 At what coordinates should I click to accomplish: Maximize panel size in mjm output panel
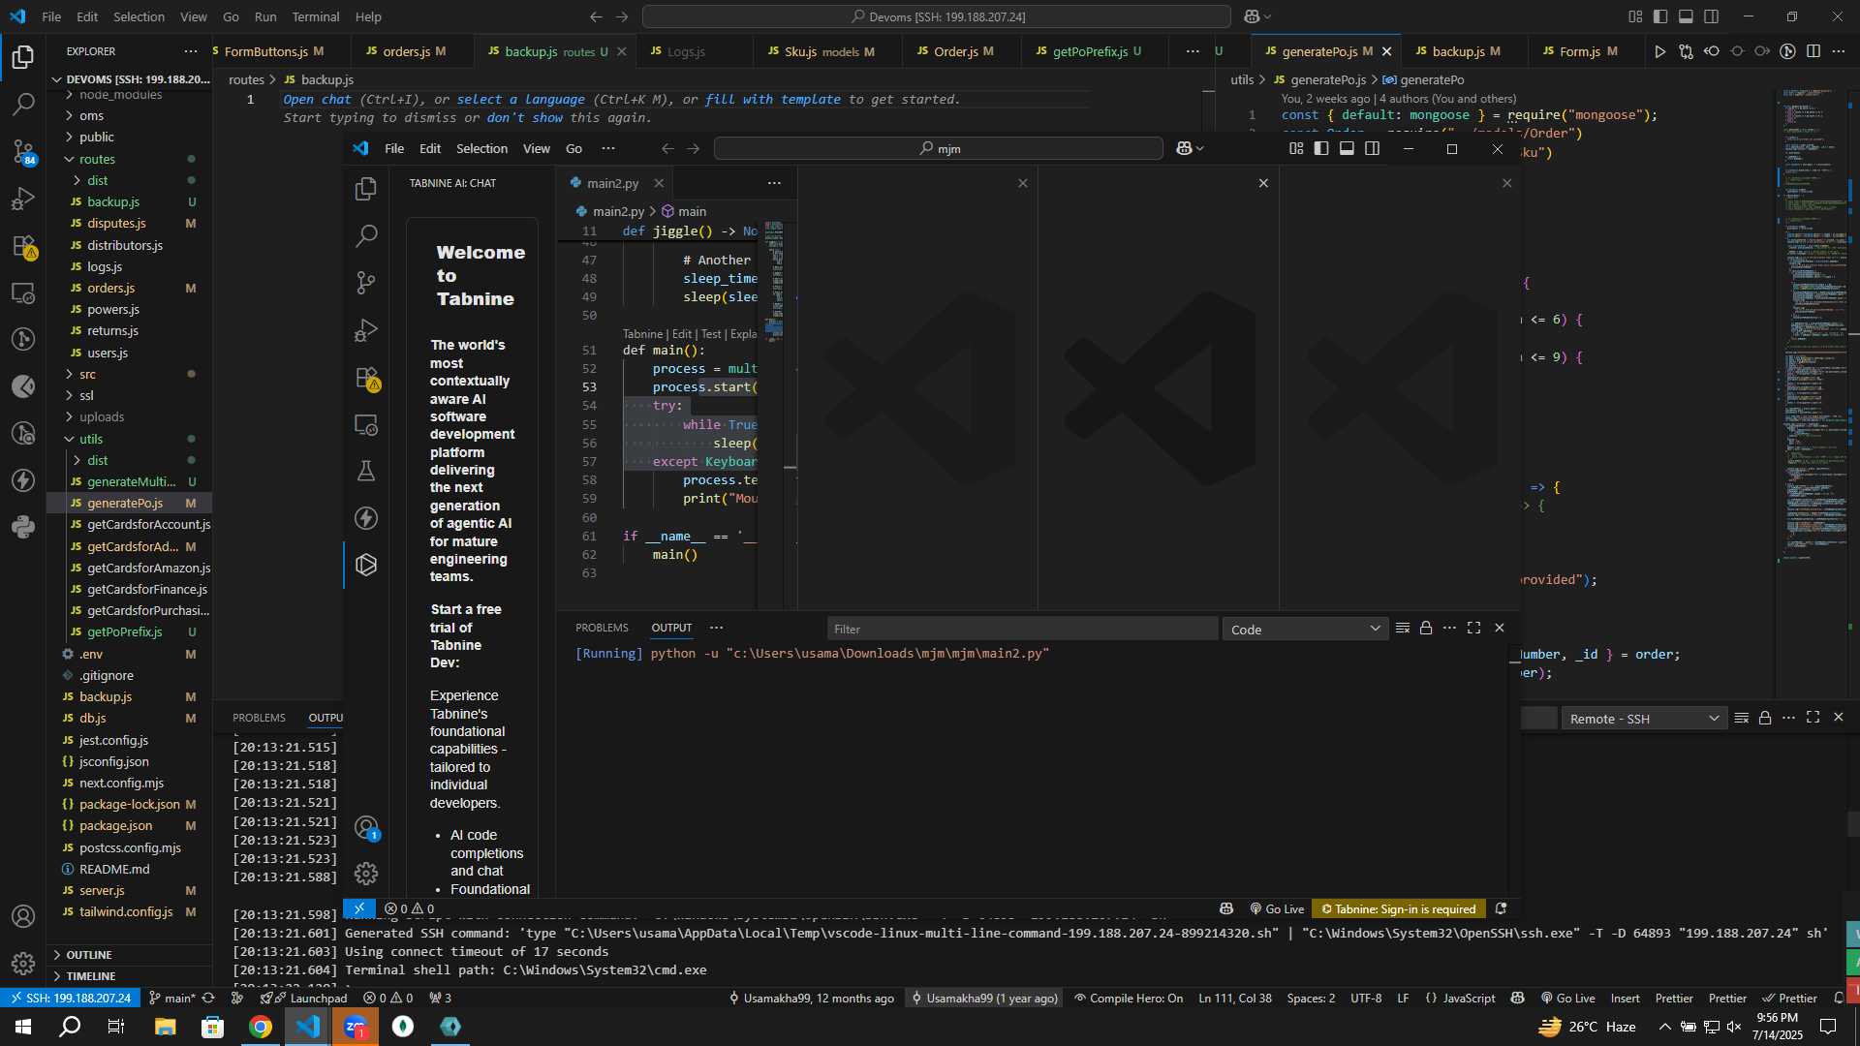click(x=1473, y=629)
